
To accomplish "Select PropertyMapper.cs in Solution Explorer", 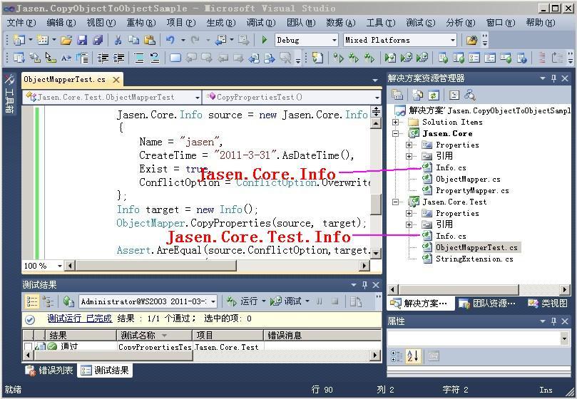I will pyautogui.click(x=472, y=190).
